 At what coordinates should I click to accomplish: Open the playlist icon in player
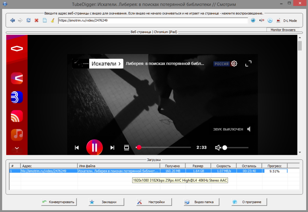click(x=127, y=147)
